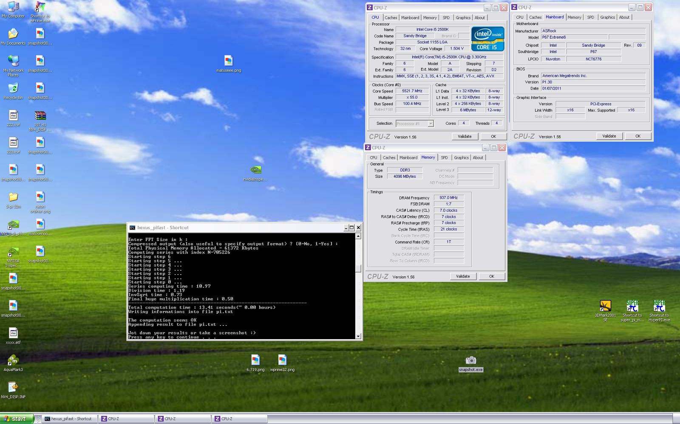Click OK in CPU-Z motherboard window

638,136
